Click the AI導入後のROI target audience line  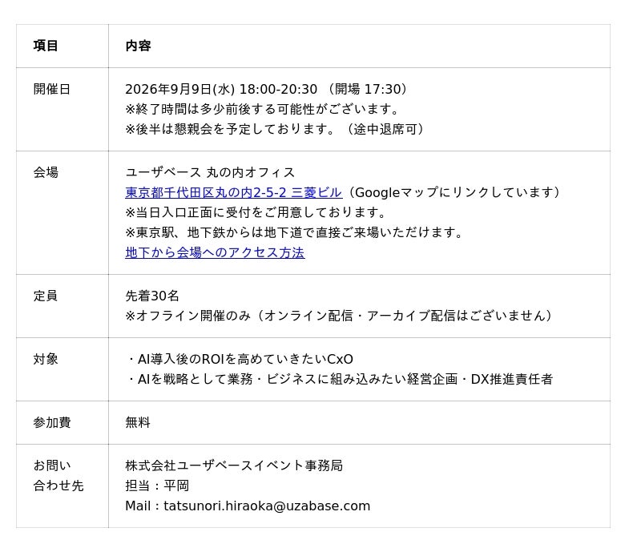tap(240, 360)
